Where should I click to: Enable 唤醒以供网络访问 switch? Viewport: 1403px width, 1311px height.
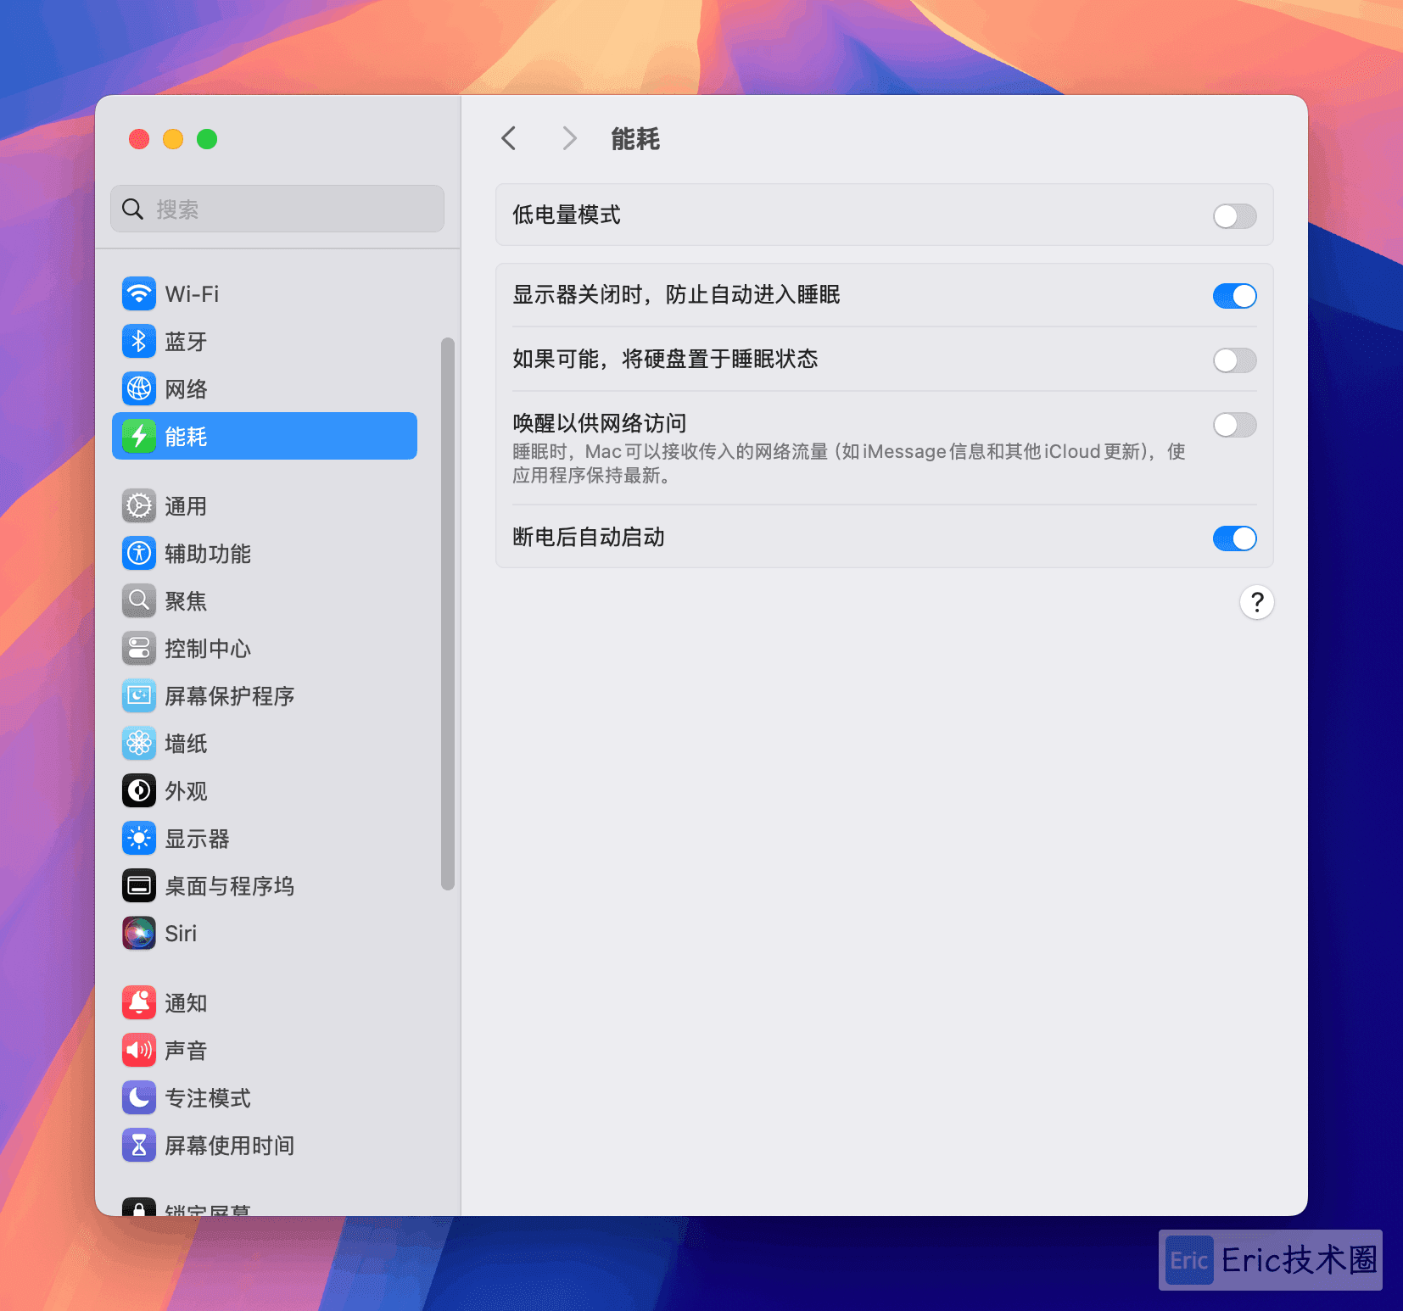click(1235, 425)
